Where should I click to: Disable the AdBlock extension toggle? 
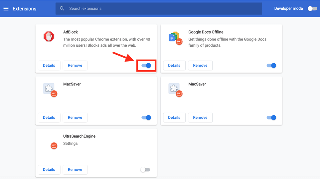click(x=146, y=66)
